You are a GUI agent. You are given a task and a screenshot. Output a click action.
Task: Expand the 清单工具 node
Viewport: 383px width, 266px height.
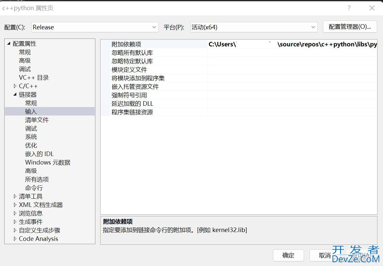click(15, 196)
